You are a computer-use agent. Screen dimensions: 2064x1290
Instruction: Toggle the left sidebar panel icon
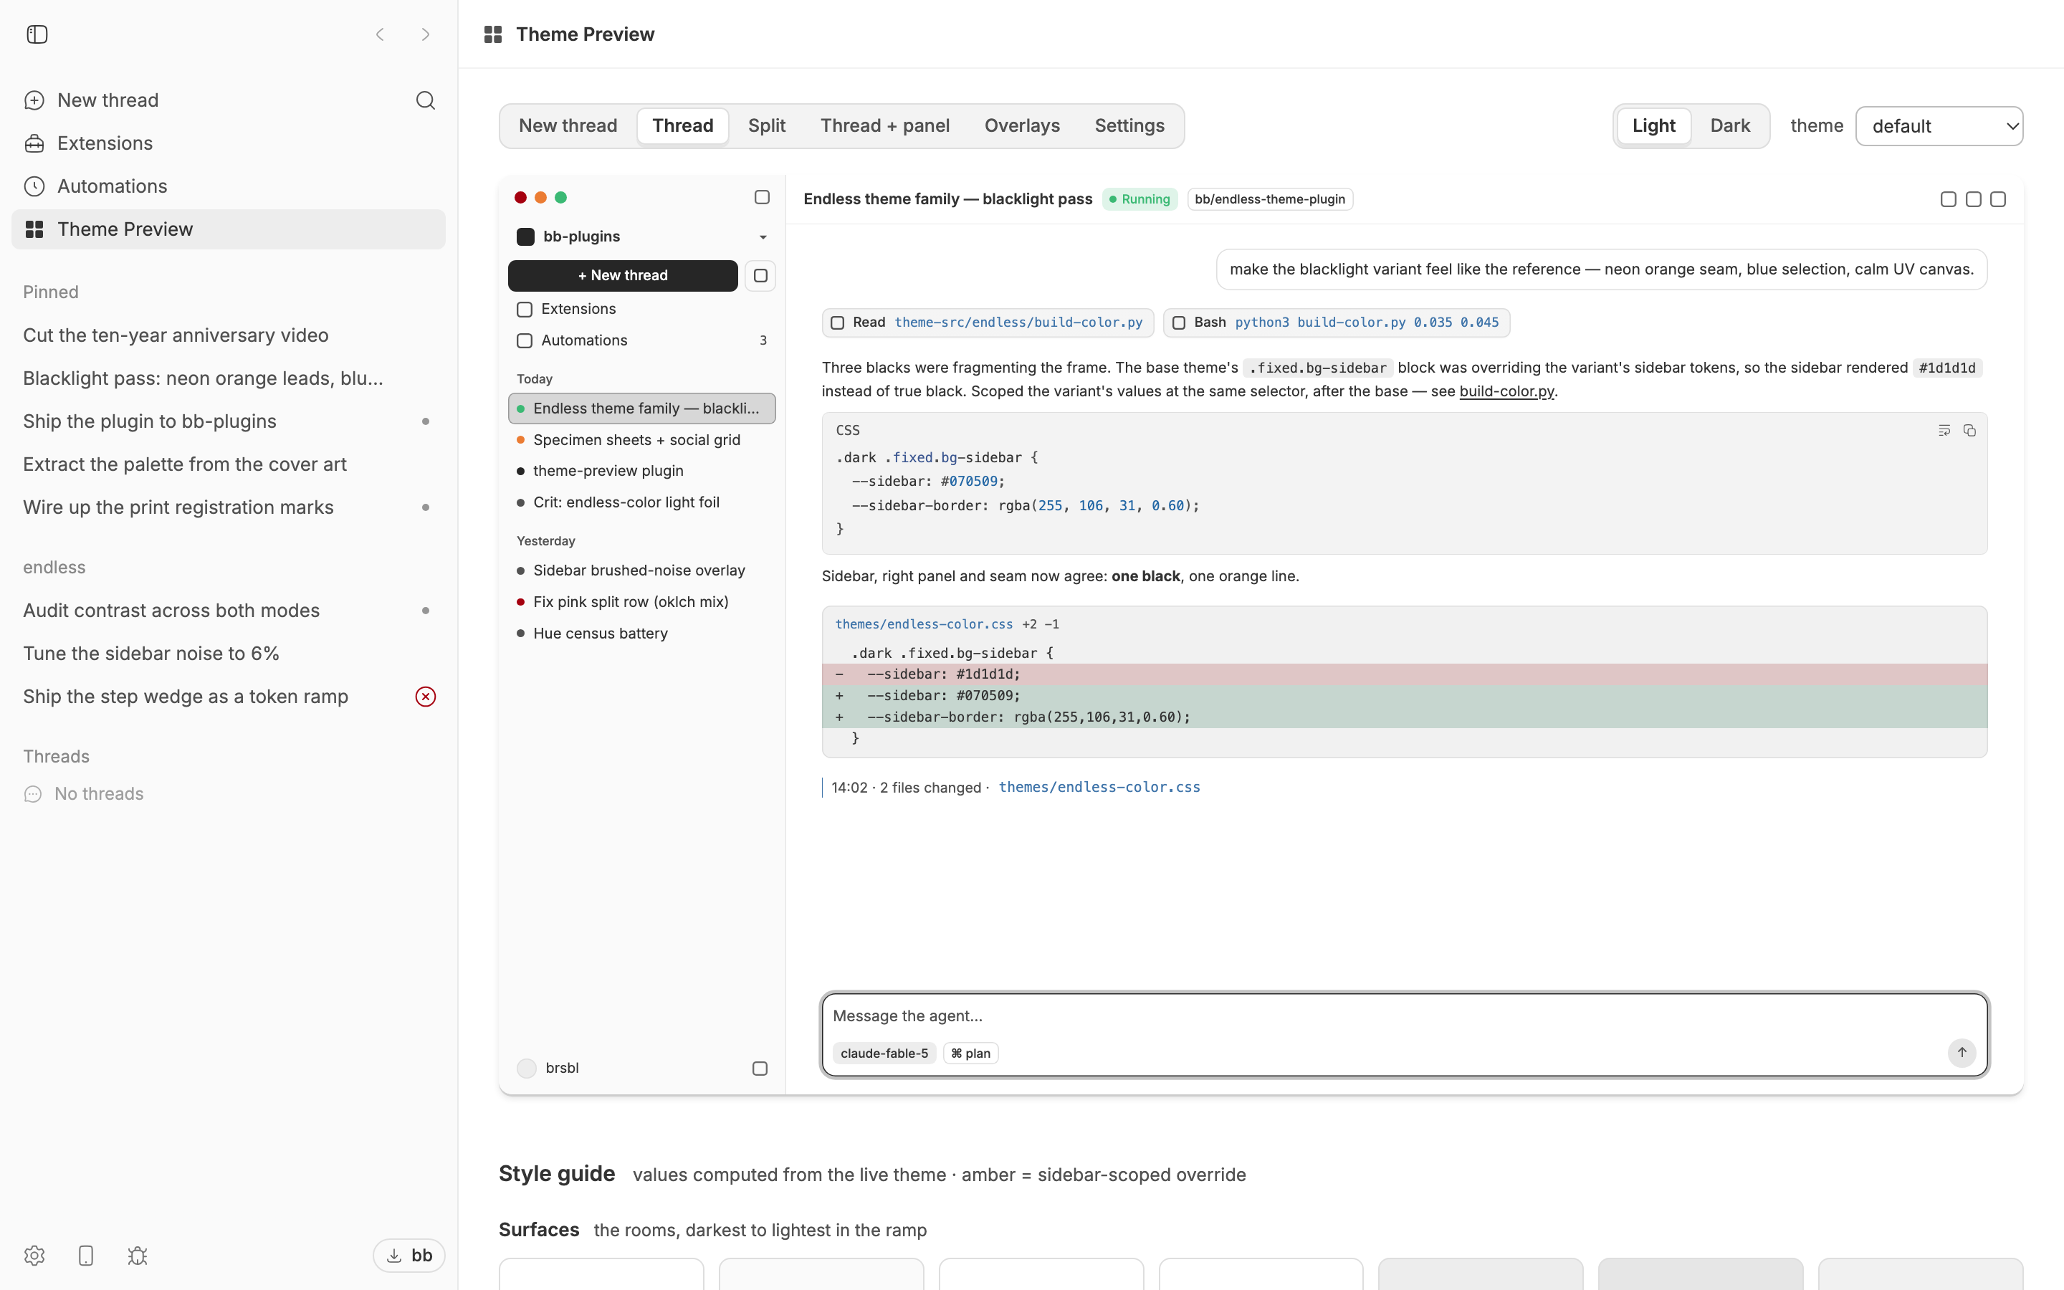click(37, 34)
